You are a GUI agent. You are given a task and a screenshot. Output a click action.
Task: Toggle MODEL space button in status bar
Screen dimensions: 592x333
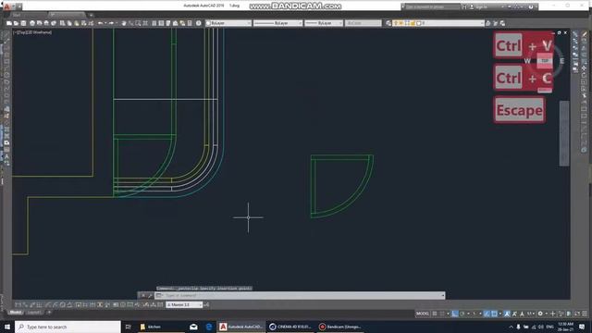click(422, 314)
